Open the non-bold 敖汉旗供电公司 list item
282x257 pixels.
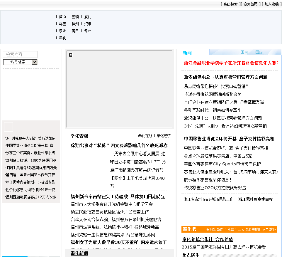click(x=223, y=118)
